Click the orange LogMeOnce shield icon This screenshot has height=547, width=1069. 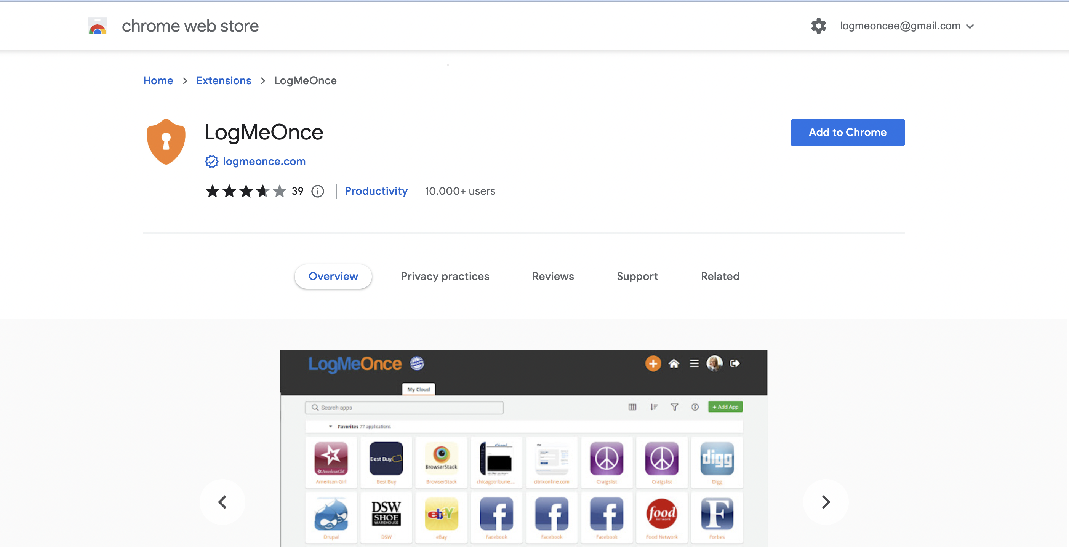[166, 142]
